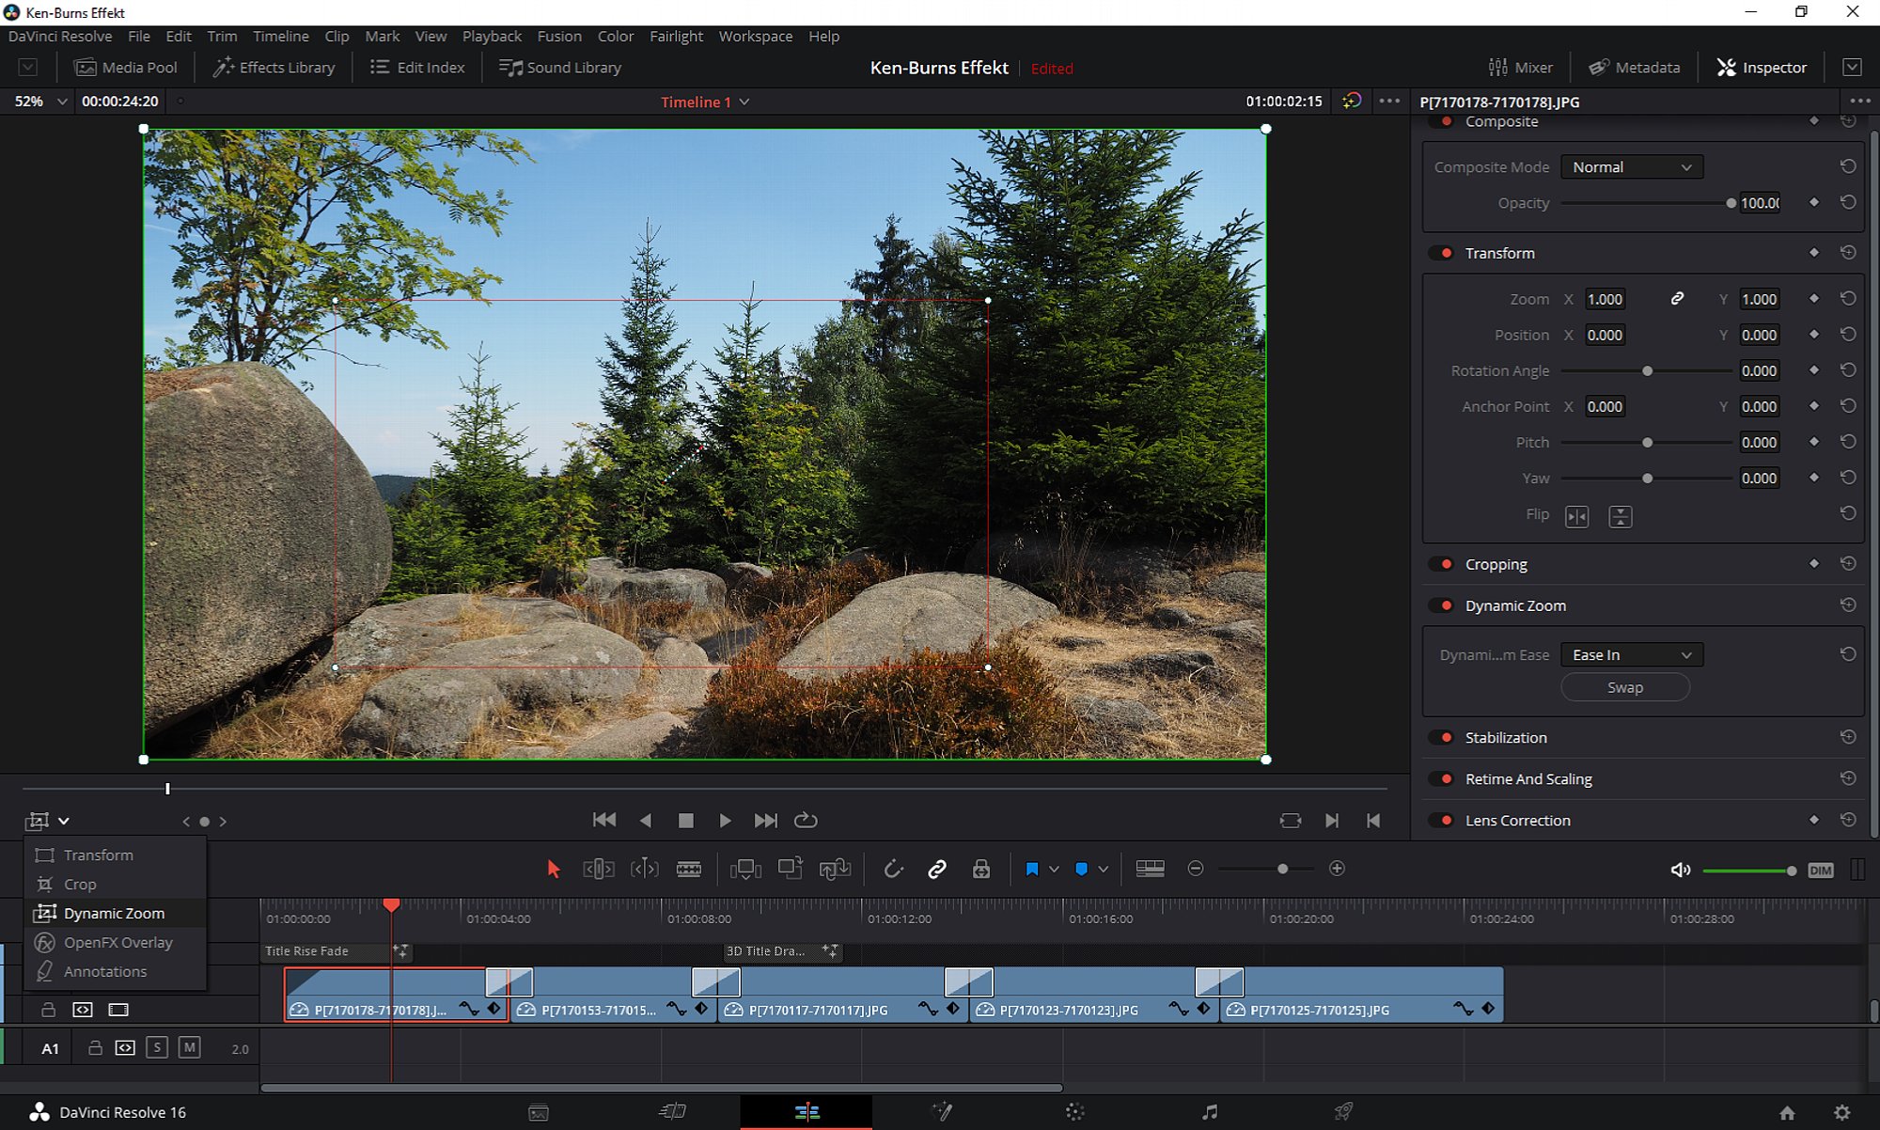Image resolution: width=1880 pixels, height=1130 pixels.
Task: Open the Fairlight page music note icon
Action: pos(1210,1112)
